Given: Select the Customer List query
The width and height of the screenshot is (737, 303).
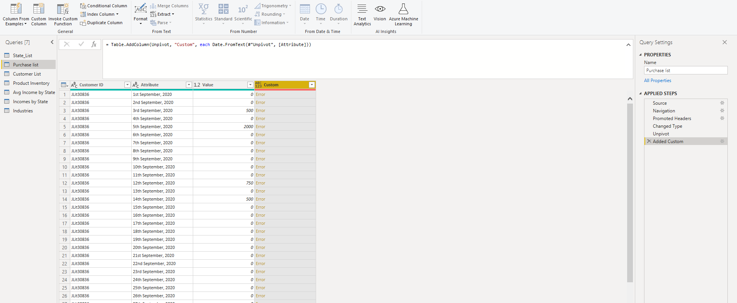Looking at the screenshot, I should pyautogui.click(x=29, y=74).
